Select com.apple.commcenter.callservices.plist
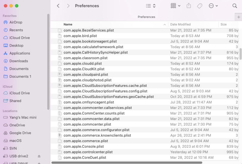This screenshot has height=164, width=242. 98,108
